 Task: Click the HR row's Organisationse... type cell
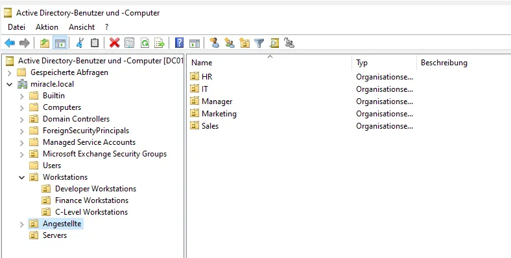[385, 77]
